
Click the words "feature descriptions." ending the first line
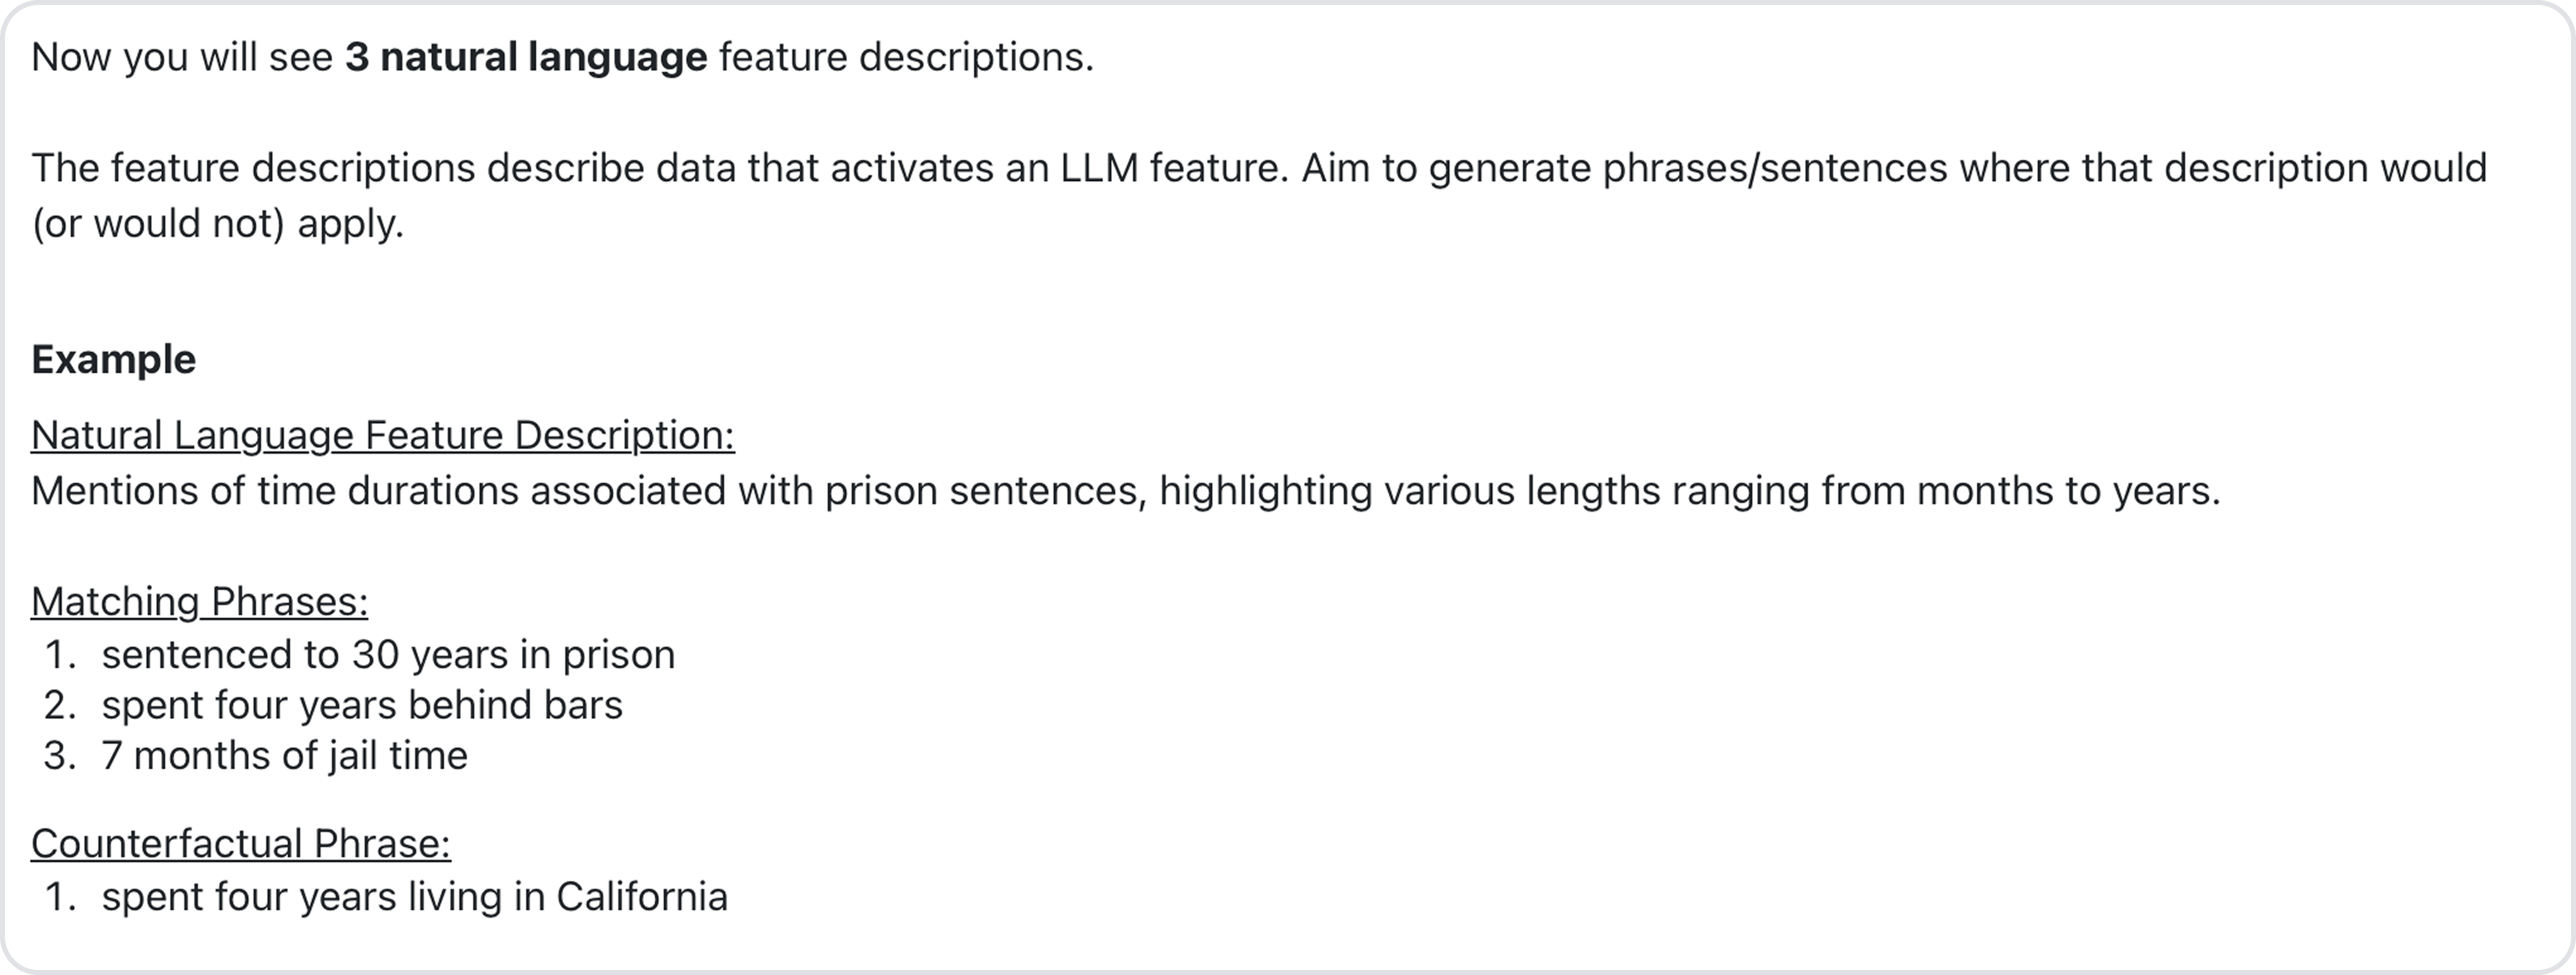pos(906,57)
